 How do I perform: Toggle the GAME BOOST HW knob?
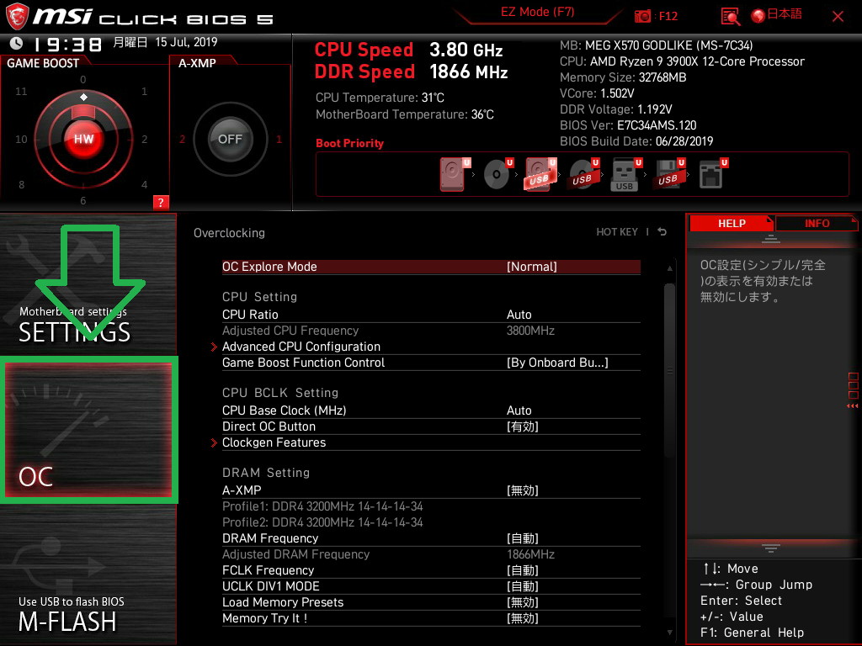(x=83, y=139)
